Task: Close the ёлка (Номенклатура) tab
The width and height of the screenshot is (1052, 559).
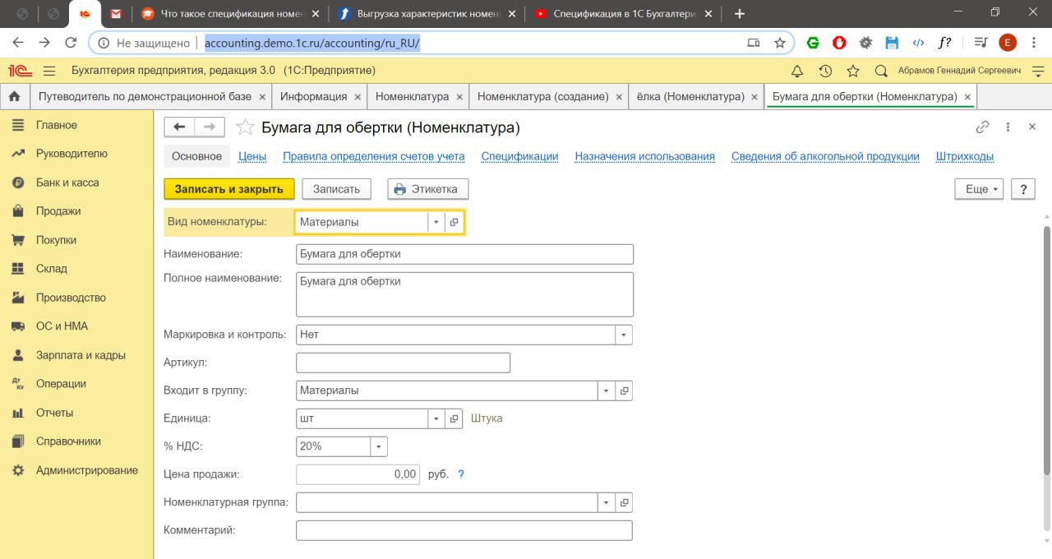Action: pyautogui.click(x=754, y=97)
